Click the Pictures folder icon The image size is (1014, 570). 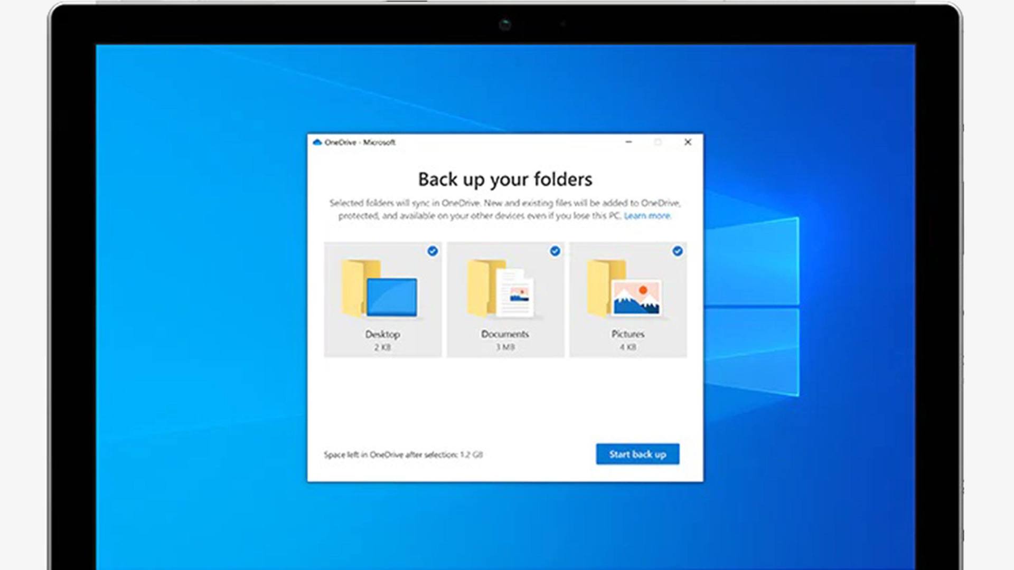(x=624, y=288)
